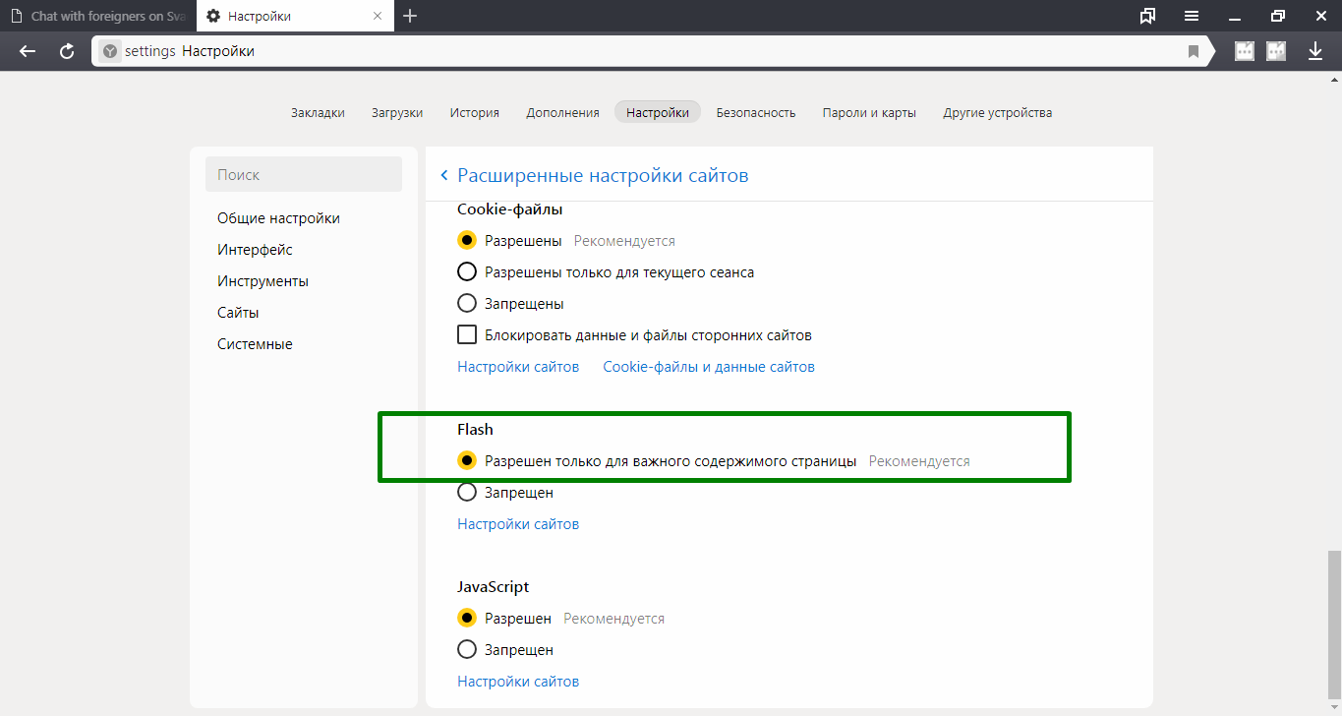This screenshot has height=716, width=1342.
Task: Select JavaScript Разрешен radio button
Action: click(x=467, y=618)
